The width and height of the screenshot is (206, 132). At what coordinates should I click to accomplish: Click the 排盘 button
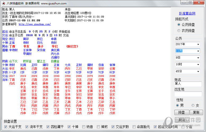click(181, 112)
